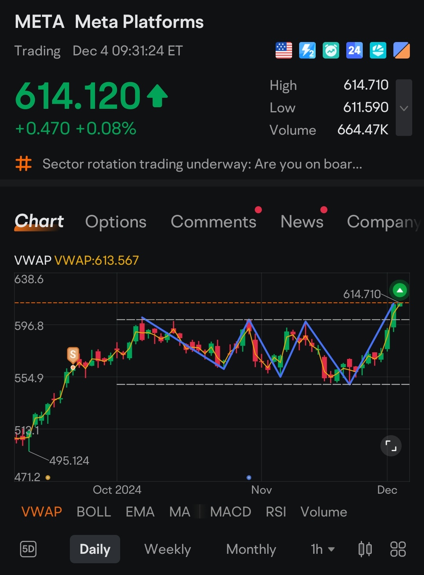Tap the +0.470 +0.08% price change

75,128
